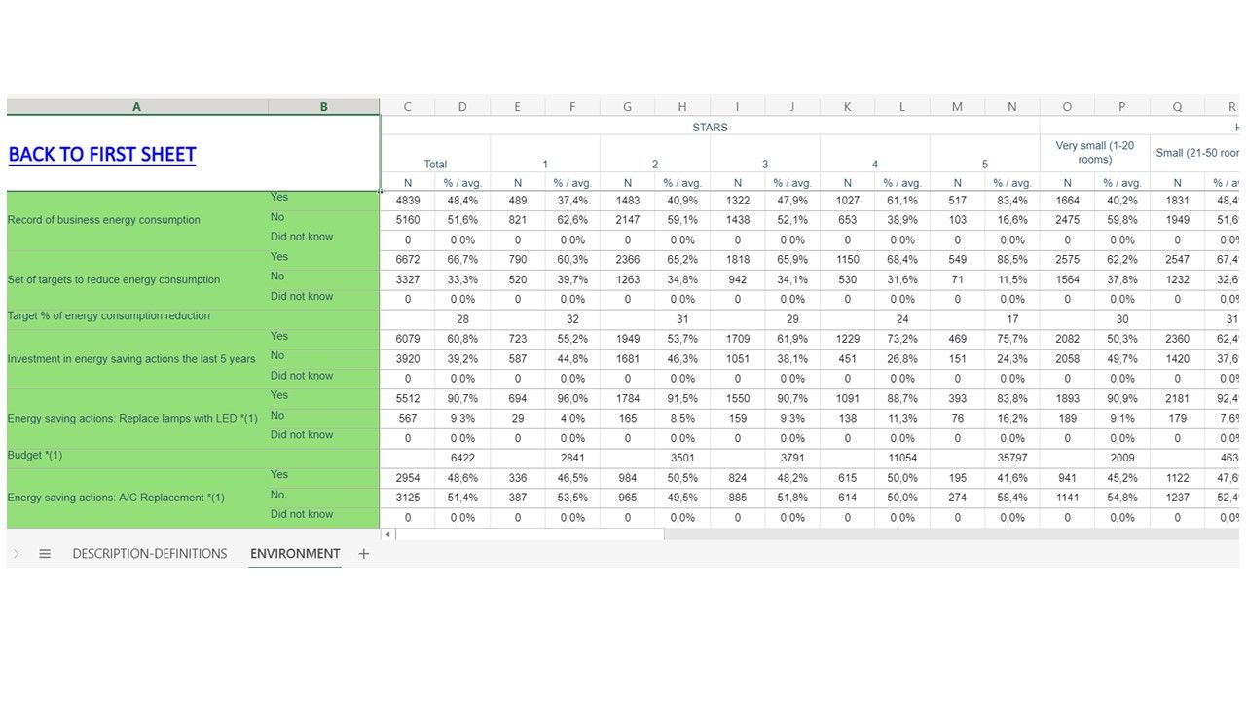Click the percentage cell 66,7%
This screenshot has width=1246, height=701.
(x=462, y=260)
